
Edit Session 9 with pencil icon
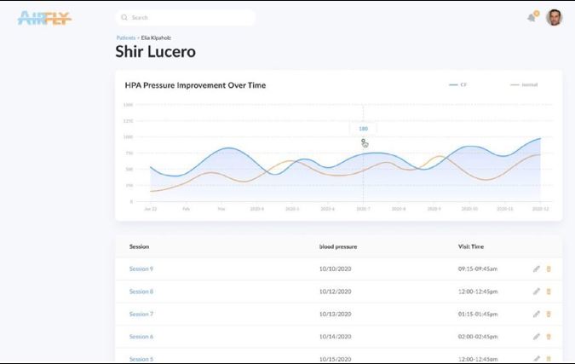point(537,269)
